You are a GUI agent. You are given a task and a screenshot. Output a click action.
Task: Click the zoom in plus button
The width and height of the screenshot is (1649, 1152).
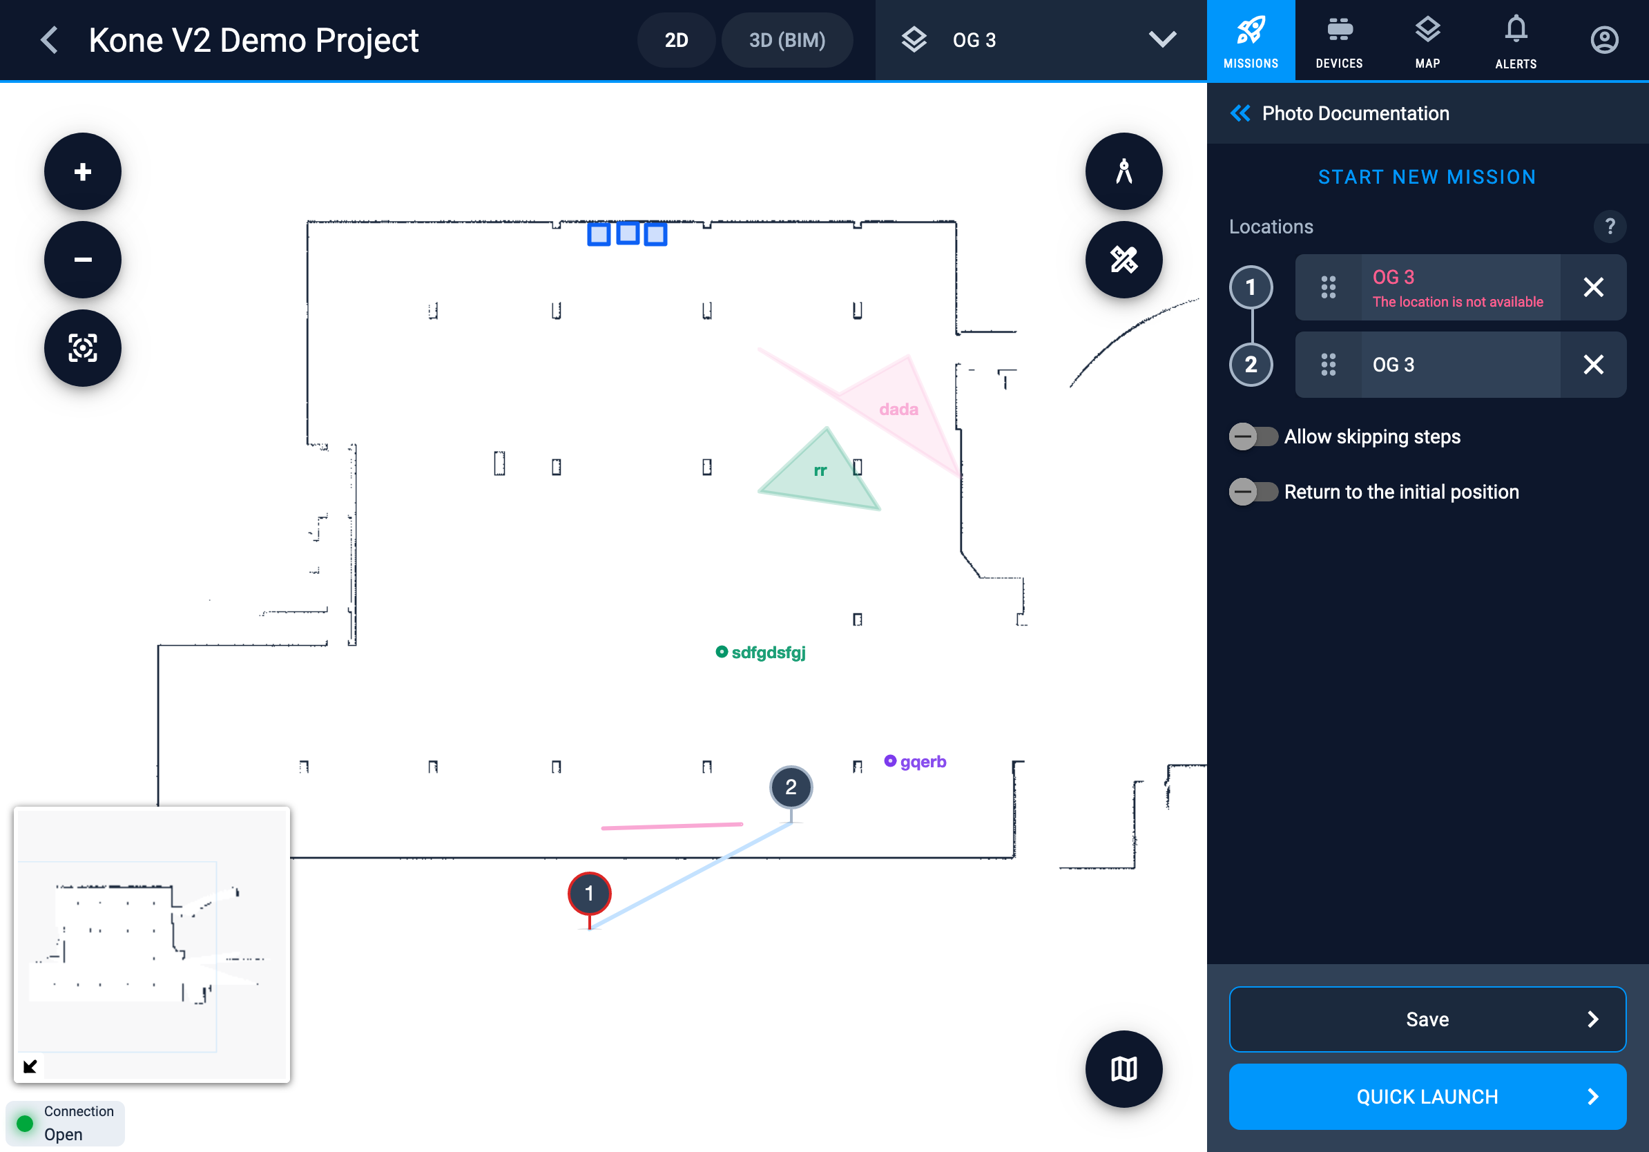[x=83, y=172]
